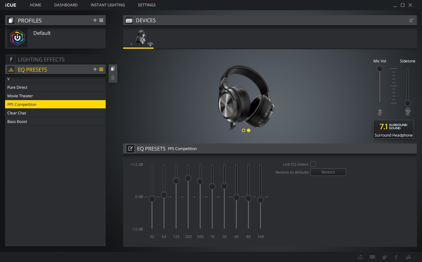Copy the selected EQ preset
Viewport: 422px width, 262px height.
[x=113, y=69]
